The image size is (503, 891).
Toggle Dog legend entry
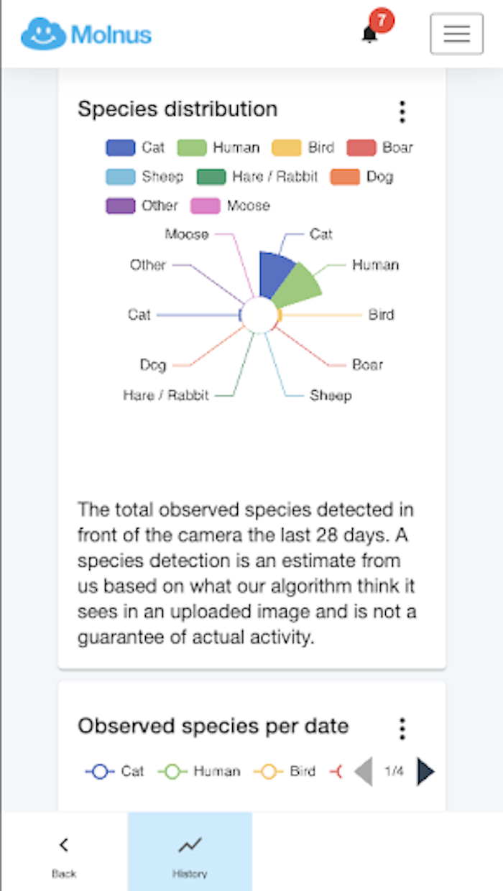[x=345, y=177]
